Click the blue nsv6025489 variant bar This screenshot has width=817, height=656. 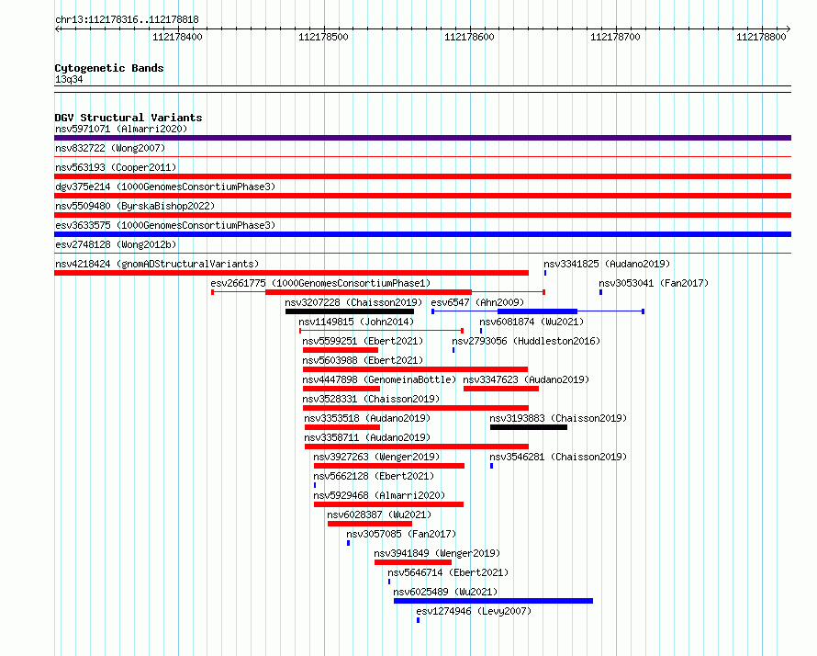coord(494,601)
